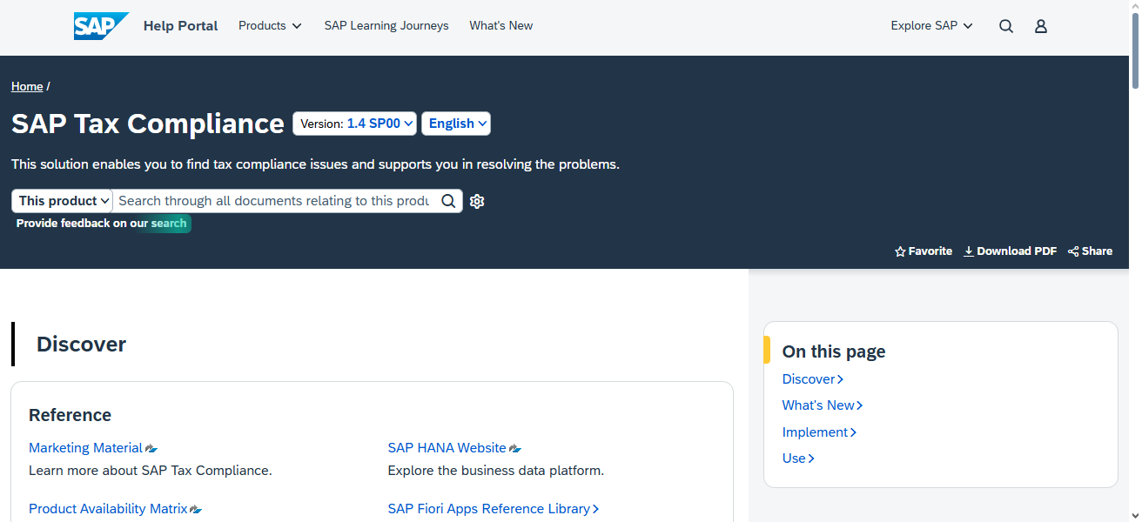Click the external link icon beside Marketing Material
The image size is (1142, 522).
click(x=149, y=448)
